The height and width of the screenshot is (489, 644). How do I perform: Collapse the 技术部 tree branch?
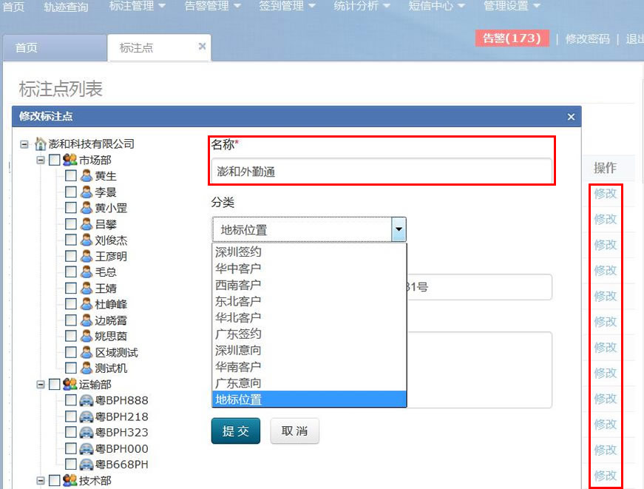point(41,480)
